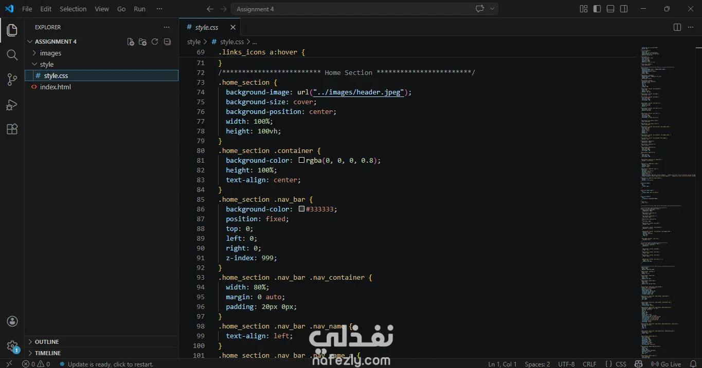The height and width of the screenshot is (368, 702).
Task: Go to line via Ln 1, Col 1
Action: pos(502,364)
